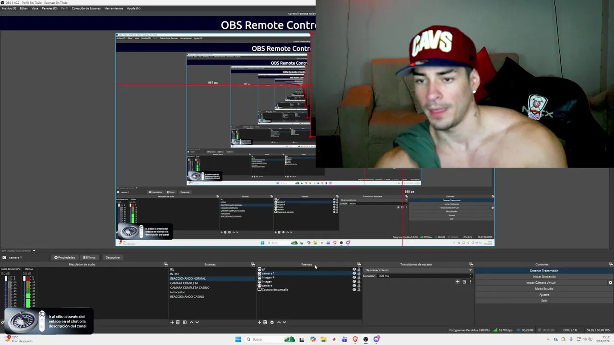Viewport: 614px width, 345px height.
Task: Open the Paneles menu
Action: click(49, 8)
